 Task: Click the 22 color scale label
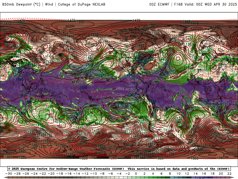pos(229,174)
